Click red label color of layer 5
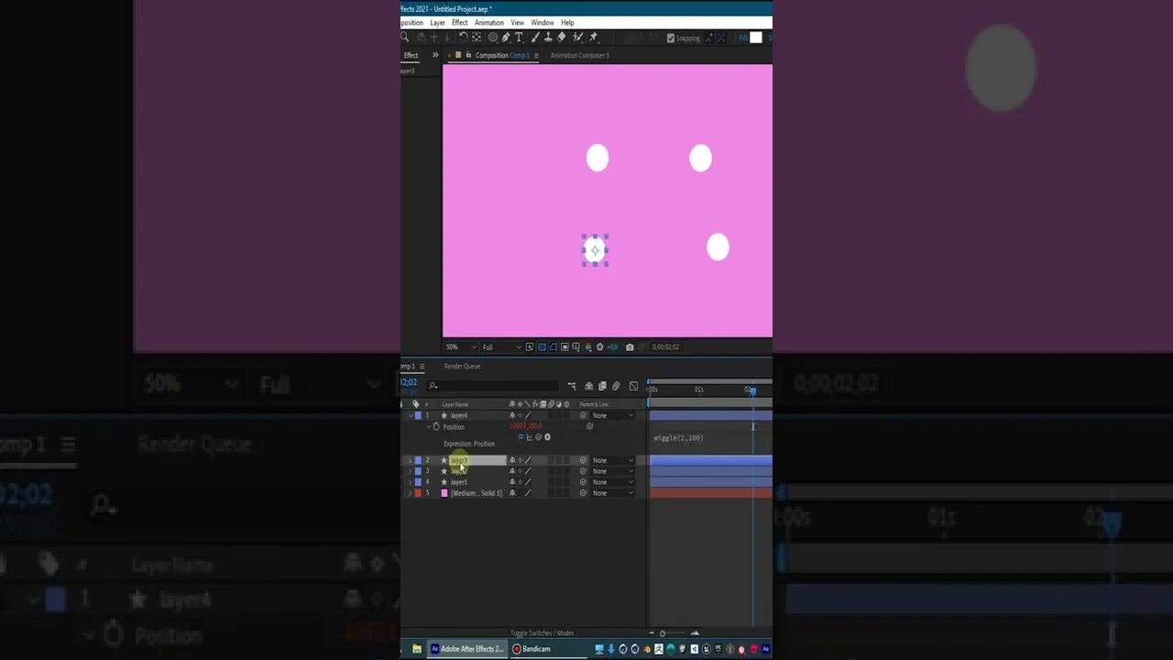Image resolution: width=1173 pixels, height=660 pixels. 418,493
